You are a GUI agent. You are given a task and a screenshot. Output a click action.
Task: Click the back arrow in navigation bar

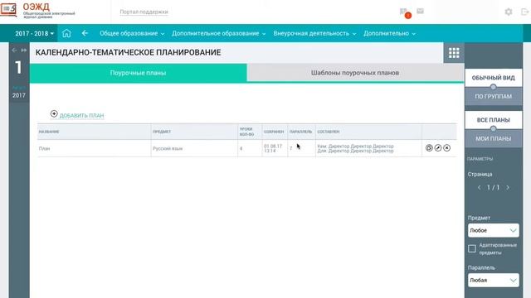coord(85,33)
